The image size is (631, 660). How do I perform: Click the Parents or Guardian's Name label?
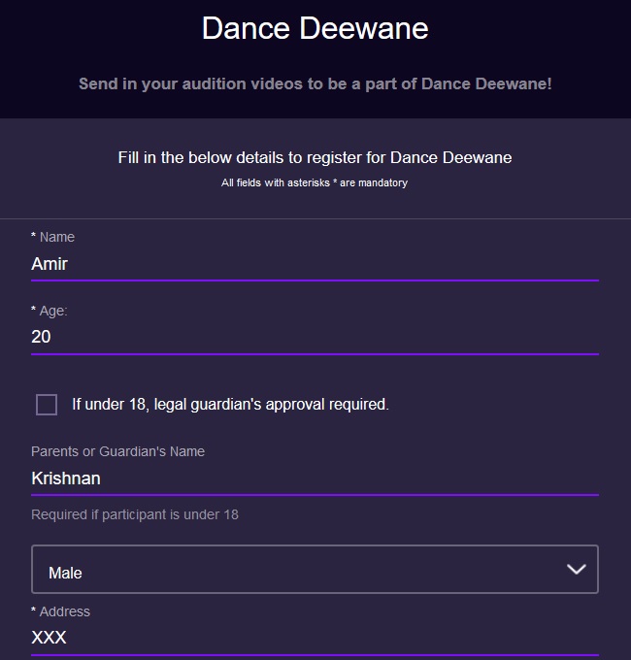click(x=117, y=451)
